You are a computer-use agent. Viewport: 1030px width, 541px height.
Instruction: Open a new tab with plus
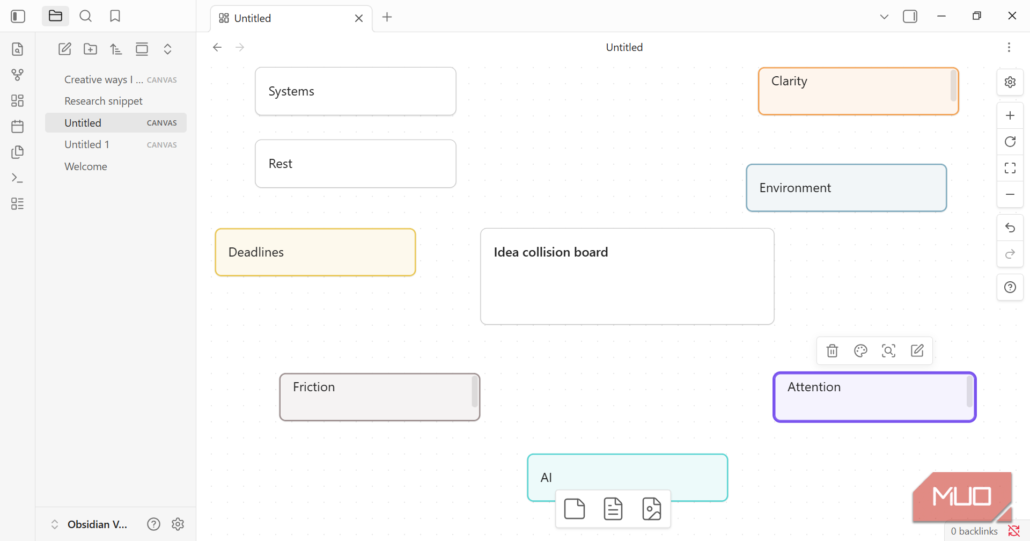(387, 17)
